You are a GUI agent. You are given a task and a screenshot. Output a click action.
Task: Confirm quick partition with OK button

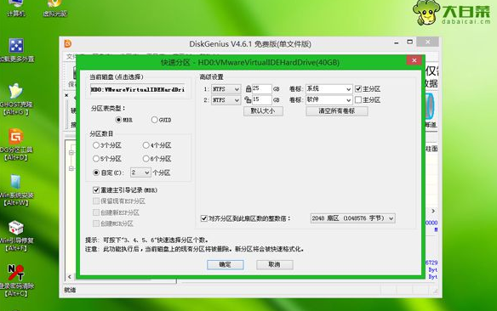225,264
